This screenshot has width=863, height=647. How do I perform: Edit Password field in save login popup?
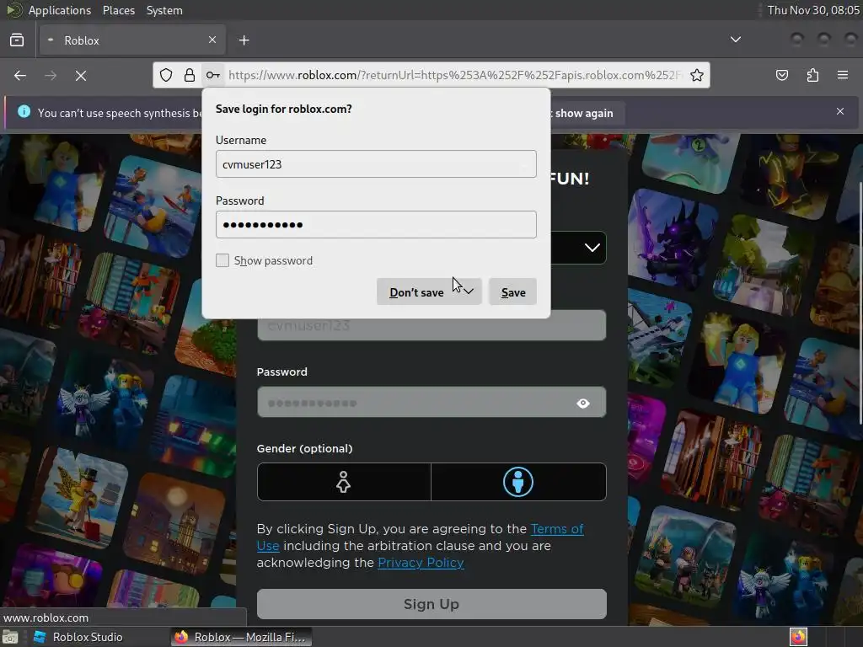(376, 224)
